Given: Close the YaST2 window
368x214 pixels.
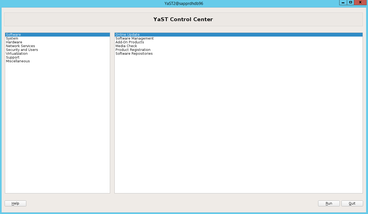Looking at the screenshot, I should coord(360,2).
